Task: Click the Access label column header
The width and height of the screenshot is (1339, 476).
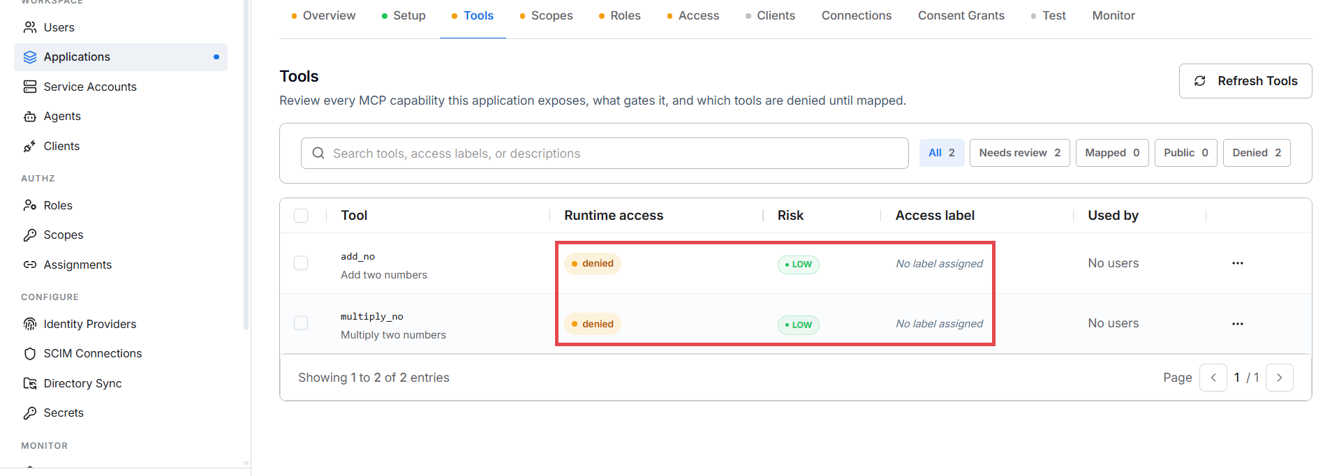Action: tap(935, 216)
